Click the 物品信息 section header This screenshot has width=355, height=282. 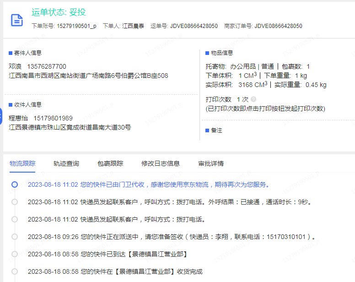pos(221,53)
